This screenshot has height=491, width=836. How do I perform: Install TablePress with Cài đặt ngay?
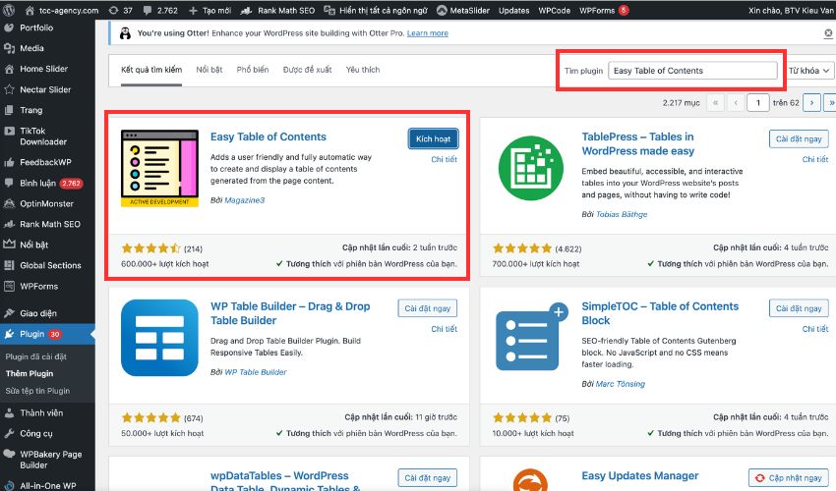pos(799,139)
